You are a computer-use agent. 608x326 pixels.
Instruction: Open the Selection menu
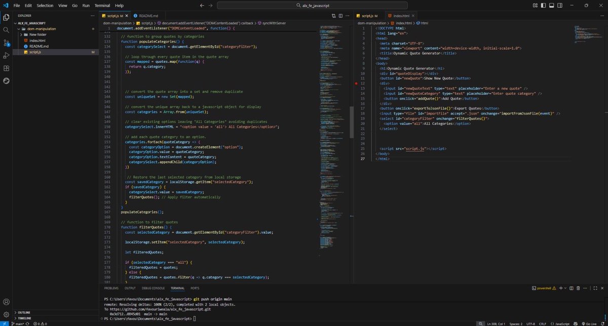coord(45,5)
